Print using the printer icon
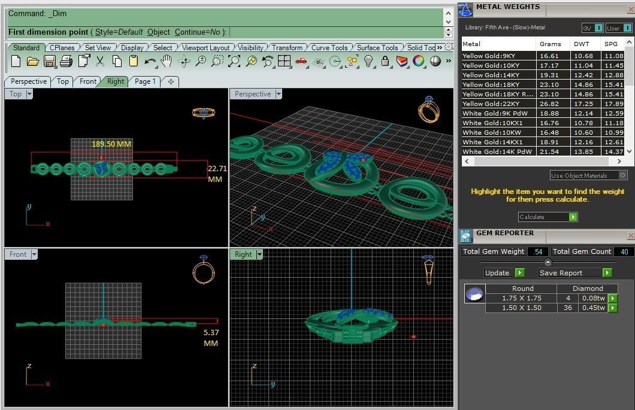Image resolution: width=635 pixels, height=410 pixels. click(66, 61)
